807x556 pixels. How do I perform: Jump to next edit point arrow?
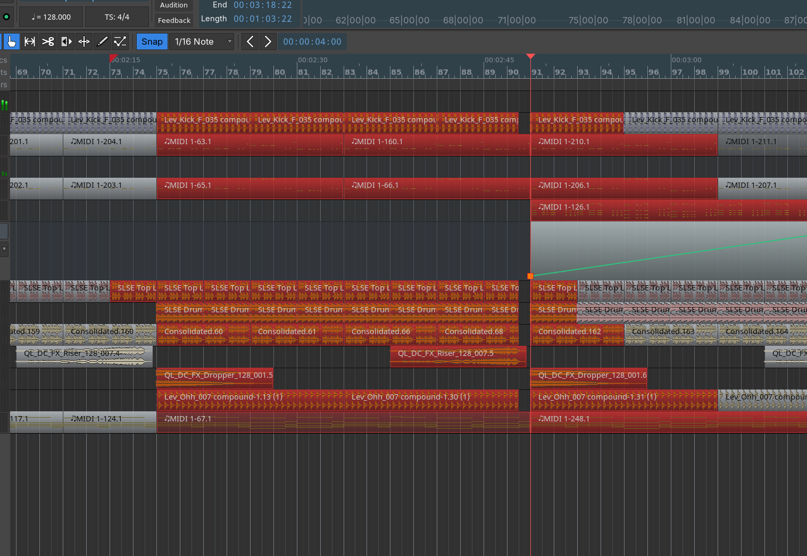[x=268, y=42]
